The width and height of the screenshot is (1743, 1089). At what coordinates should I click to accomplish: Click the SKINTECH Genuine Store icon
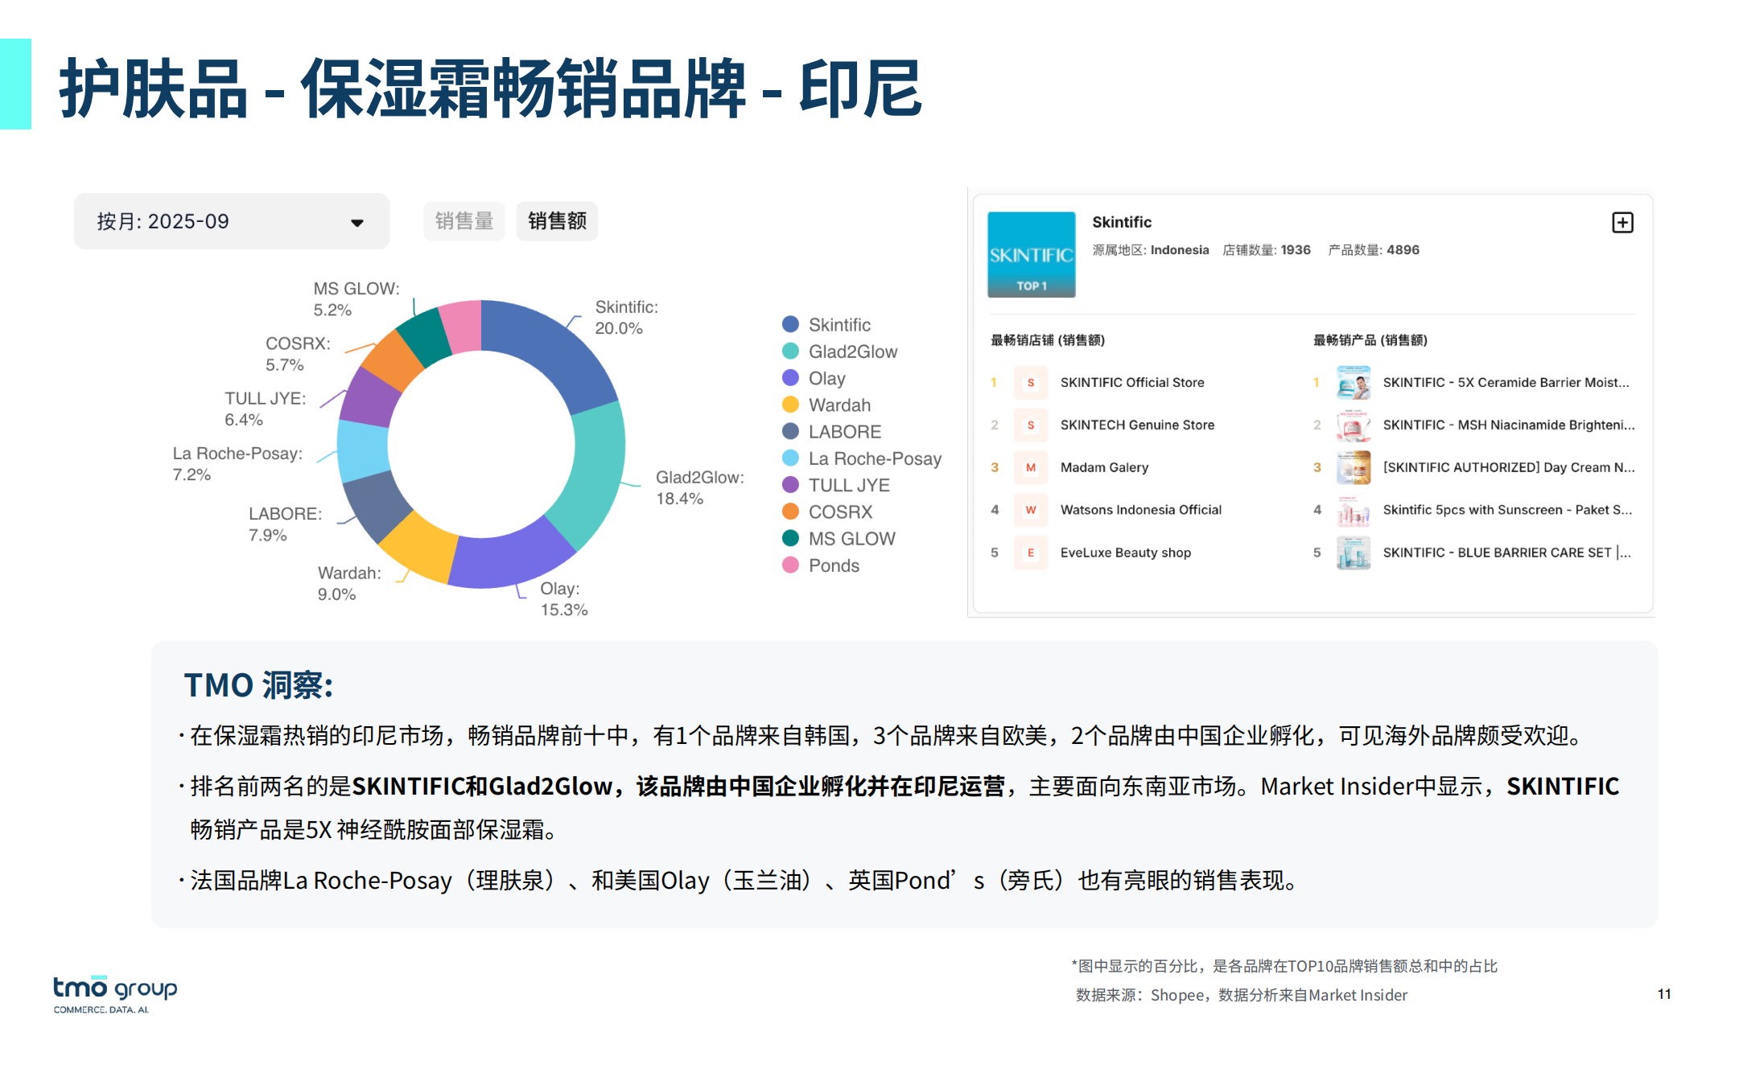(x=1030, y=425)
